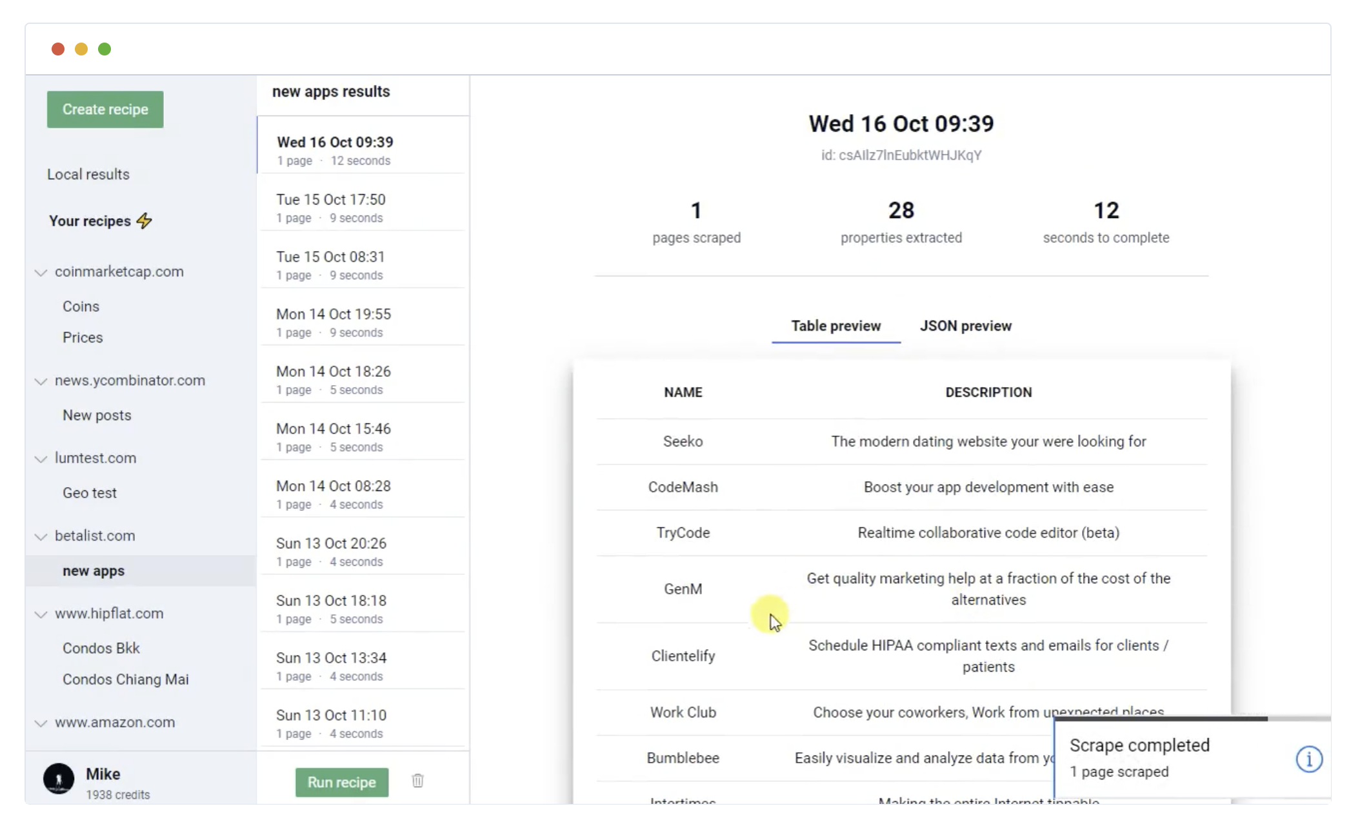
Task: Click the Scrape completed notification text
Action: pyautogui.click(x=1139, y=745)
